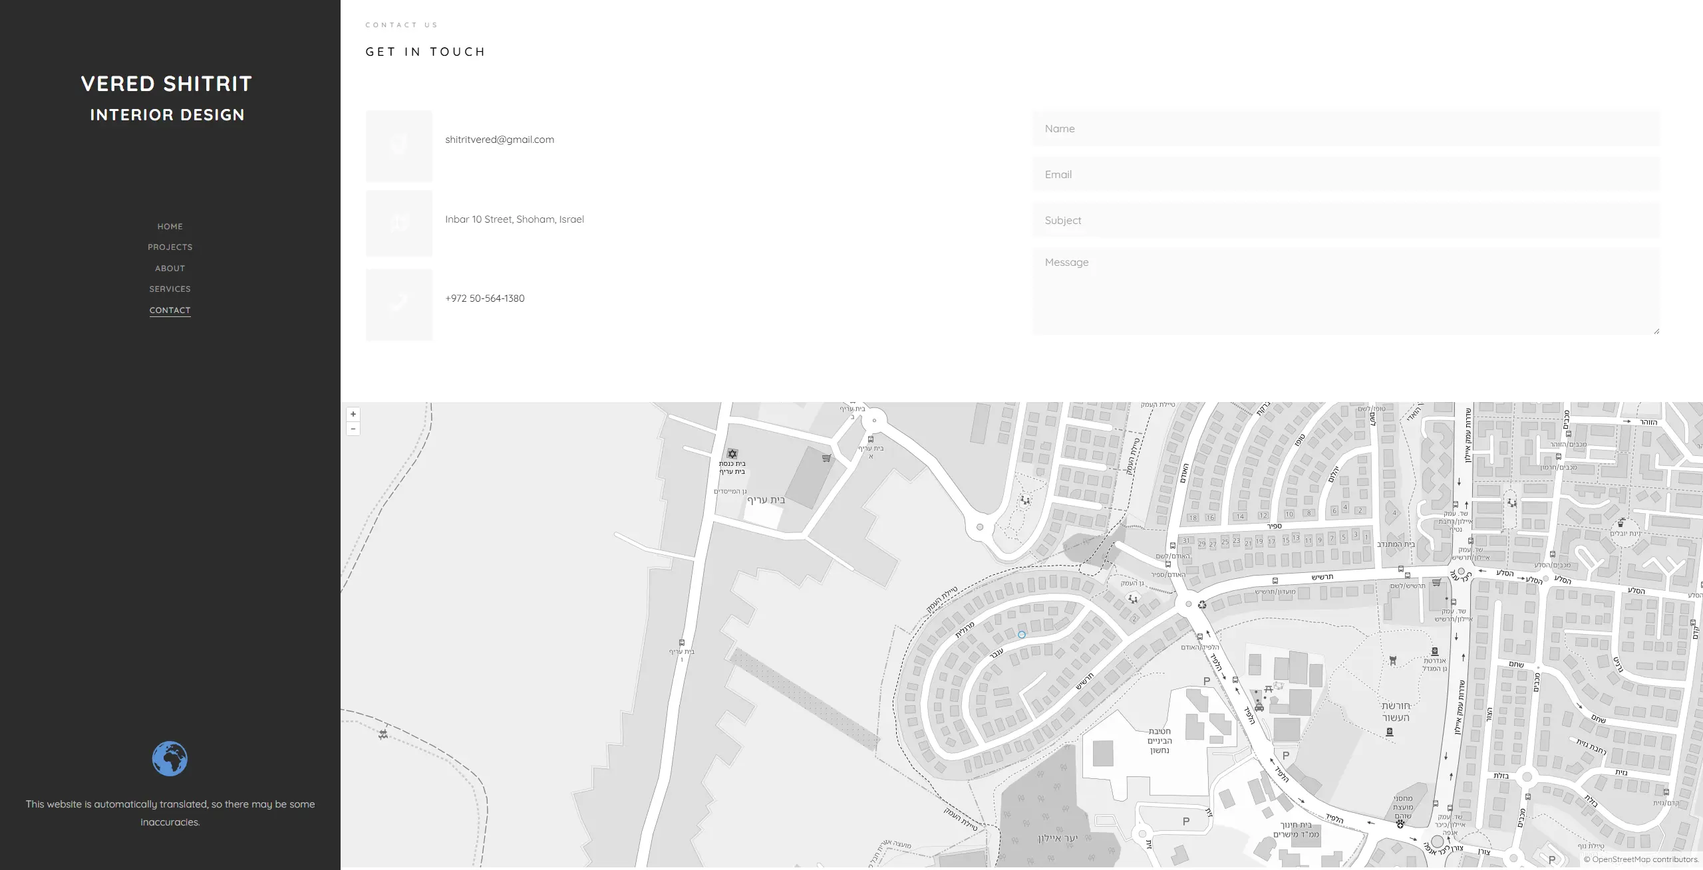The image size is (1703, 870).
Task: Click the phone number +972 50-564-1380
Action: click(x=484, y=298)
